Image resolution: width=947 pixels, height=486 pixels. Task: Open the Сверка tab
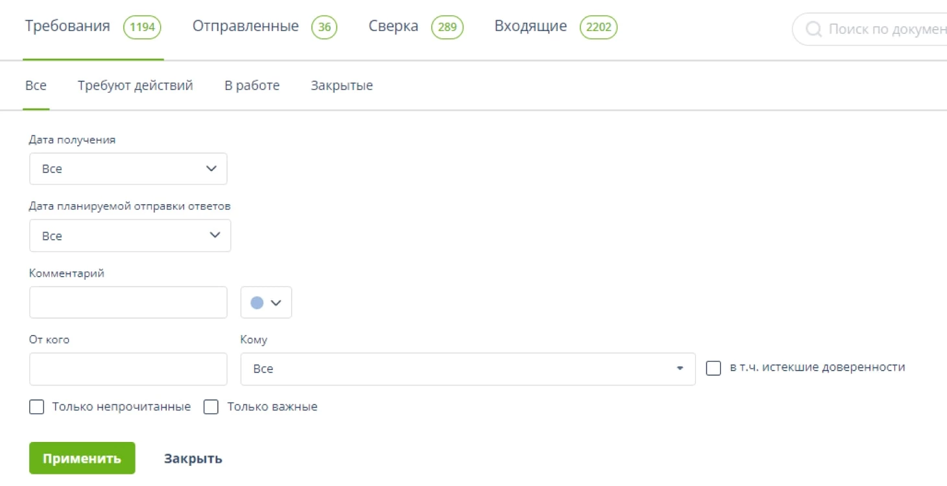393,27
